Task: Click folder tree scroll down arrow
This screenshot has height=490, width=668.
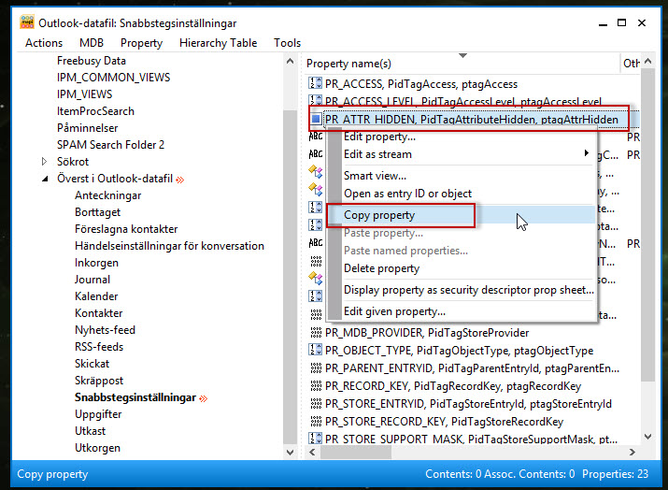Action: coord(291,452)
